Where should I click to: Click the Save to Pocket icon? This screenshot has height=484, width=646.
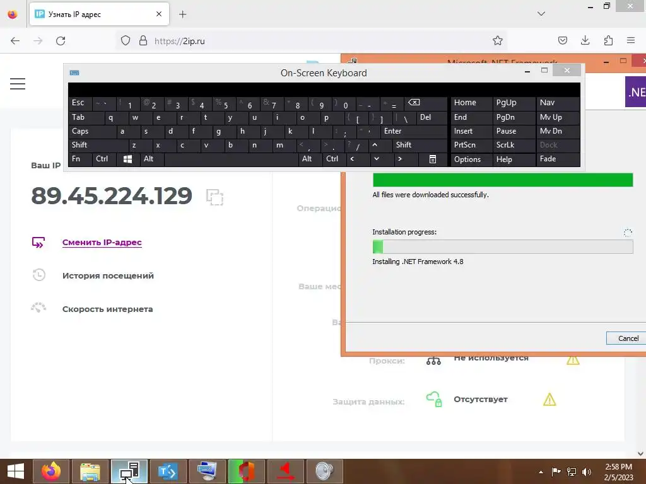point(562,40)
